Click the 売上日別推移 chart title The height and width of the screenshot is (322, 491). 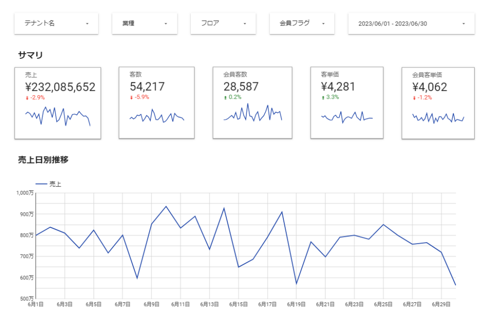[43, 160]
